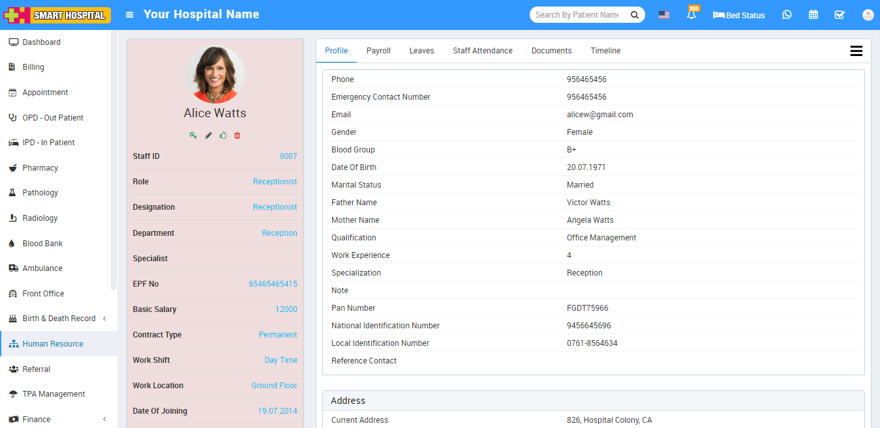This screenshot has width=880, height=428.
Task: Toggle the sidebar with hamburger icon
Action: [x=130, y=15]
